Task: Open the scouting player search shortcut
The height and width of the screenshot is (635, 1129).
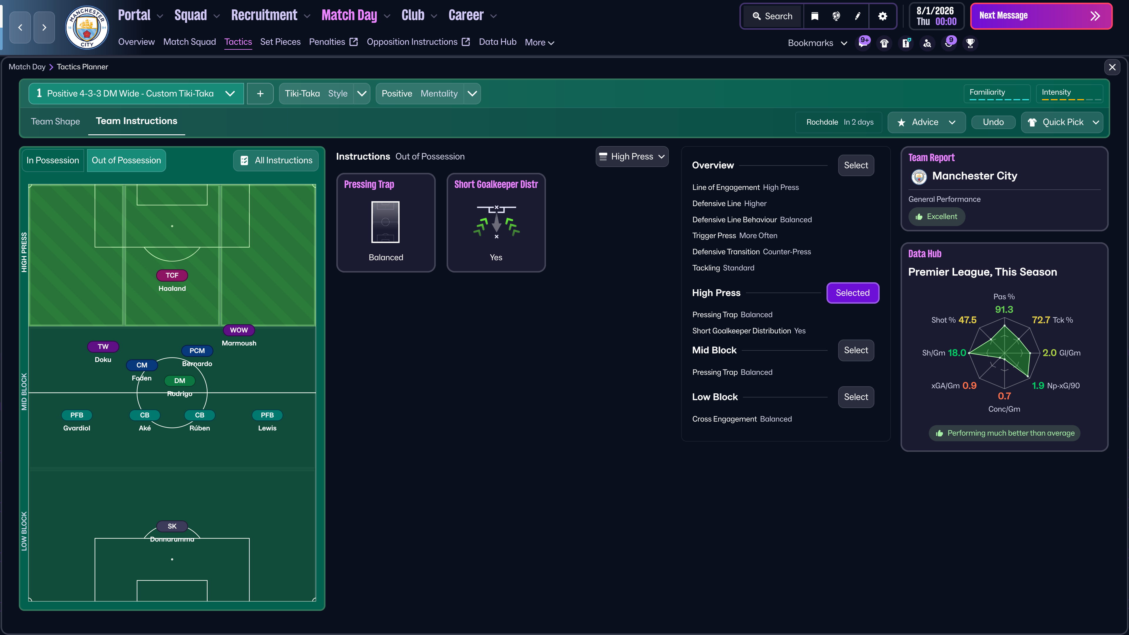Action: tap(927, 43)
